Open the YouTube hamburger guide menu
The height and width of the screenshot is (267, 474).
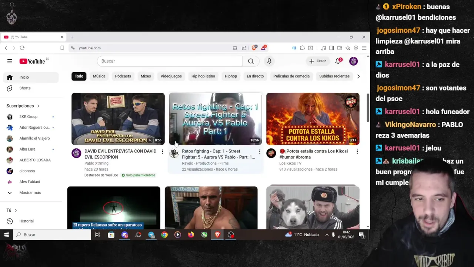pos(10,61)
